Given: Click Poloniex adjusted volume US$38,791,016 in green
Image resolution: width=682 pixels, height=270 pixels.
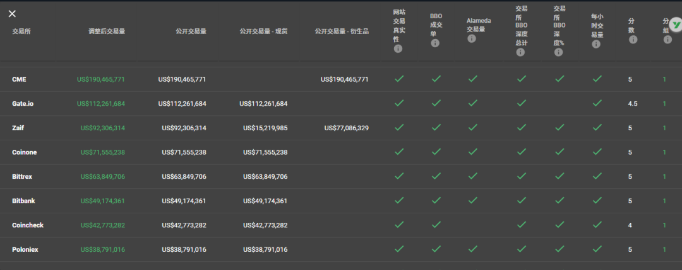Looking at the screenshot, I should tap(102, 250).
